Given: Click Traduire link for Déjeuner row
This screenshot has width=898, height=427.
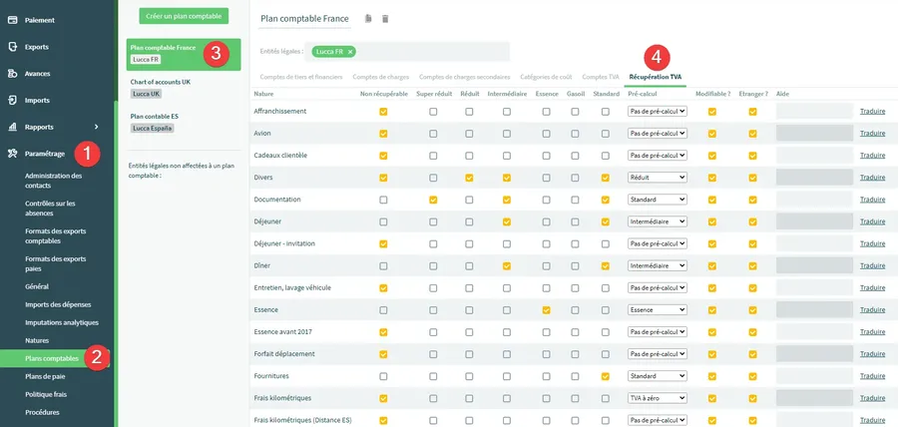Looking at the screenshot, I should tap(872, 221).
